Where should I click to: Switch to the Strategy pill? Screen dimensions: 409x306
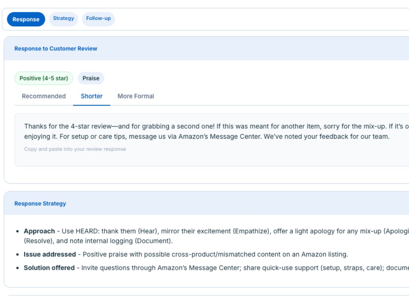click(x=64, y=19)
